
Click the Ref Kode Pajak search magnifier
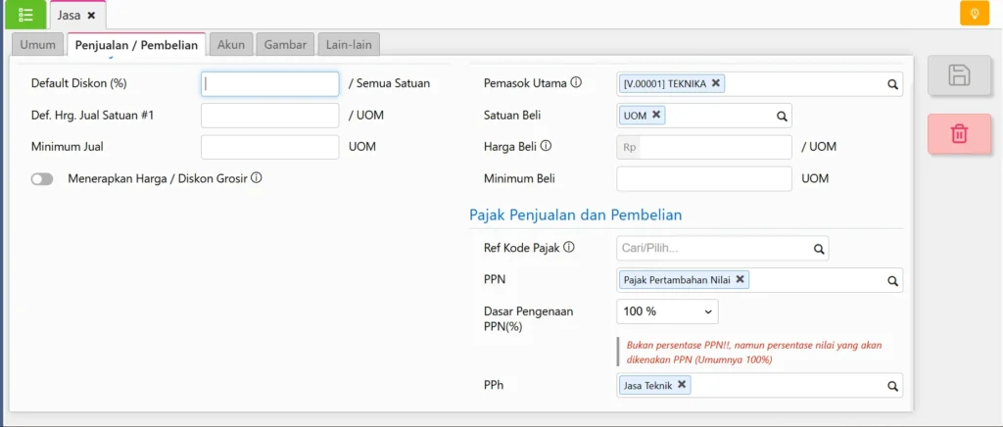[x=818, y=248]
